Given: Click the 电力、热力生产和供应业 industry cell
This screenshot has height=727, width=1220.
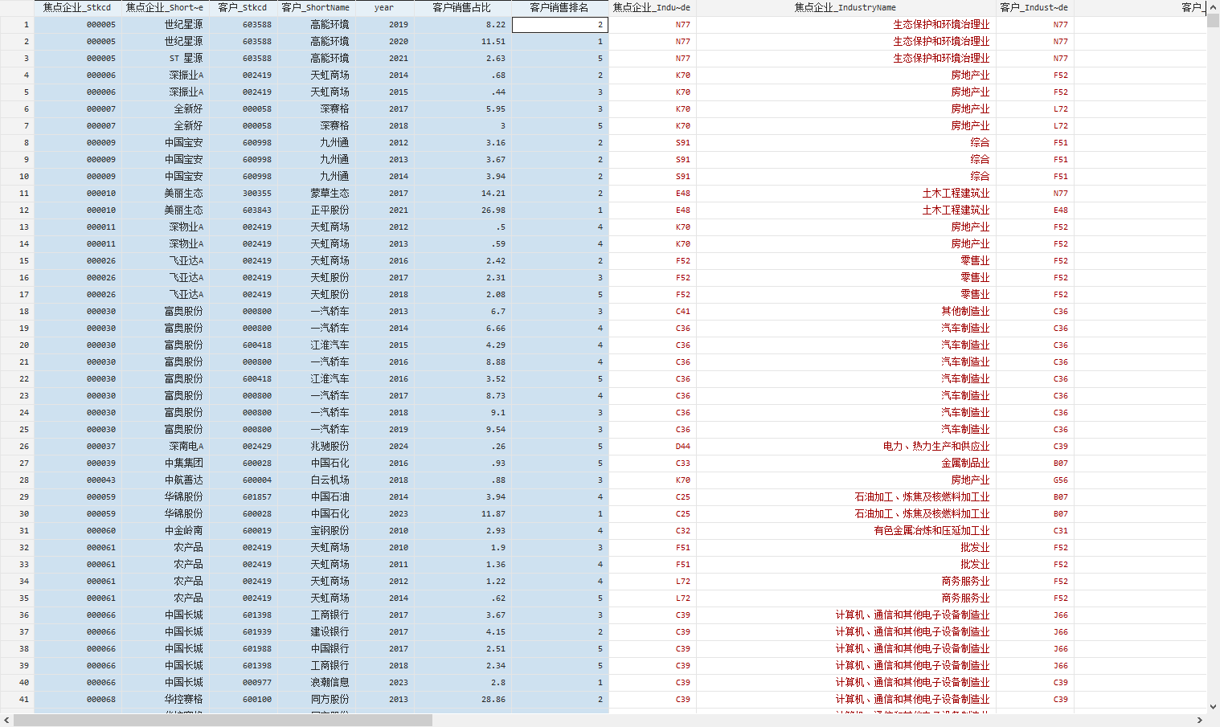Looking at the screenshot, I should [x=935, y=447].
